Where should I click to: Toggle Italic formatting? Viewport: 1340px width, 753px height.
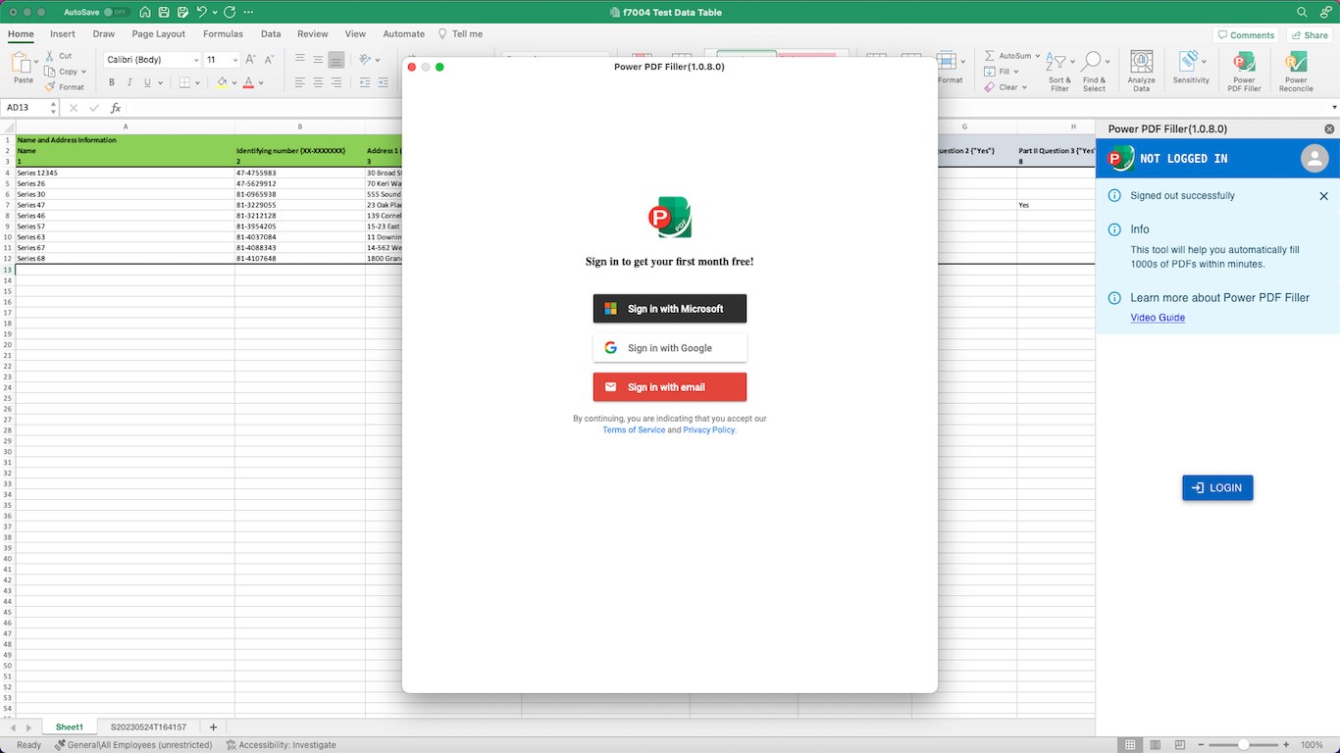pyautogui.click(x=130, y=83)
